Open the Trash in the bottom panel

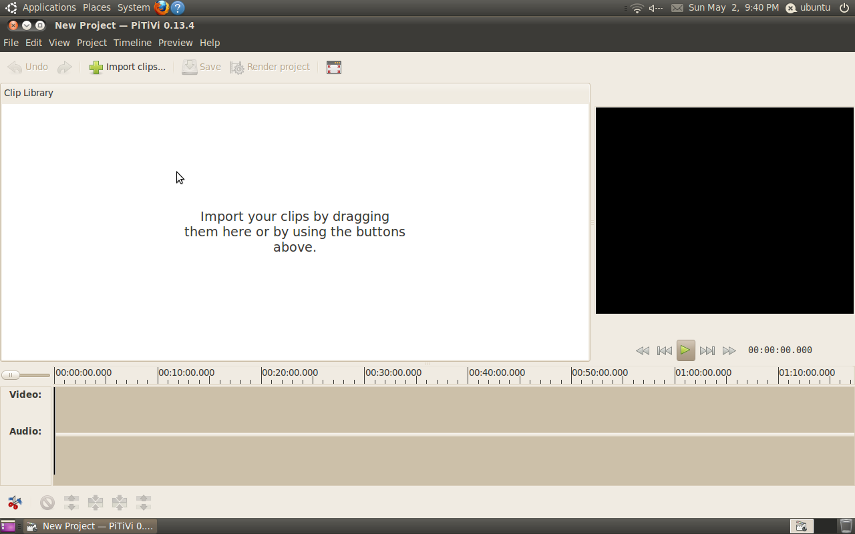(846, 526)
